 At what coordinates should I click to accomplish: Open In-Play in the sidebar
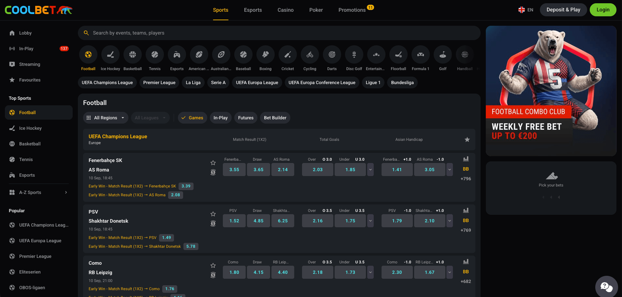39,49
